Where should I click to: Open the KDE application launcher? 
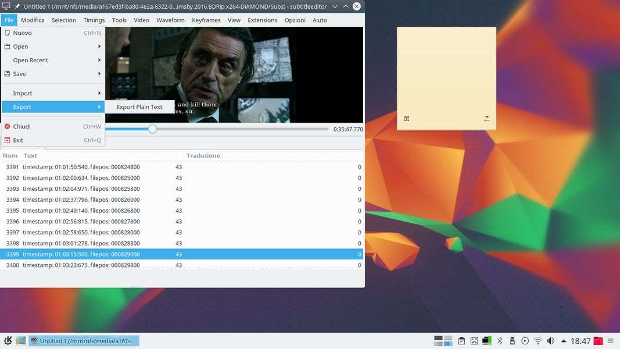[8, 341]
